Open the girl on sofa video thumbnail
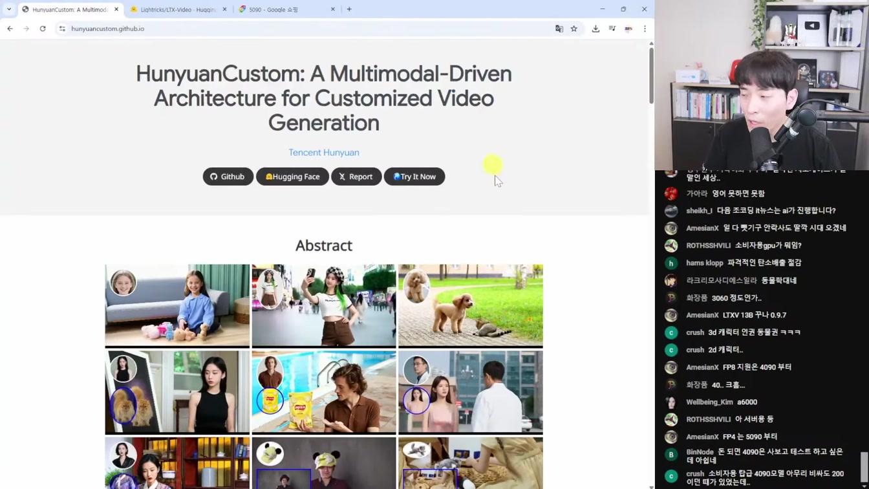Image resolution: width=869 pixels, height=489 pixels. coord(177,305)
